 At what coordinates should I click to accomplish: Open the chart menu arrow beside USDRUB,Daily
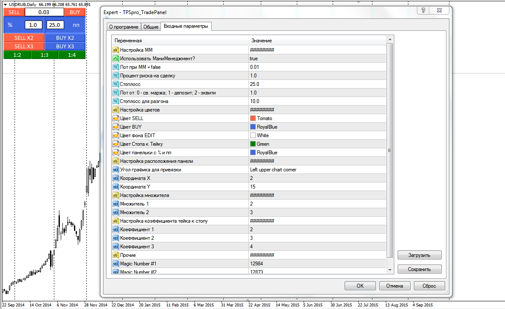pos(5,5)
